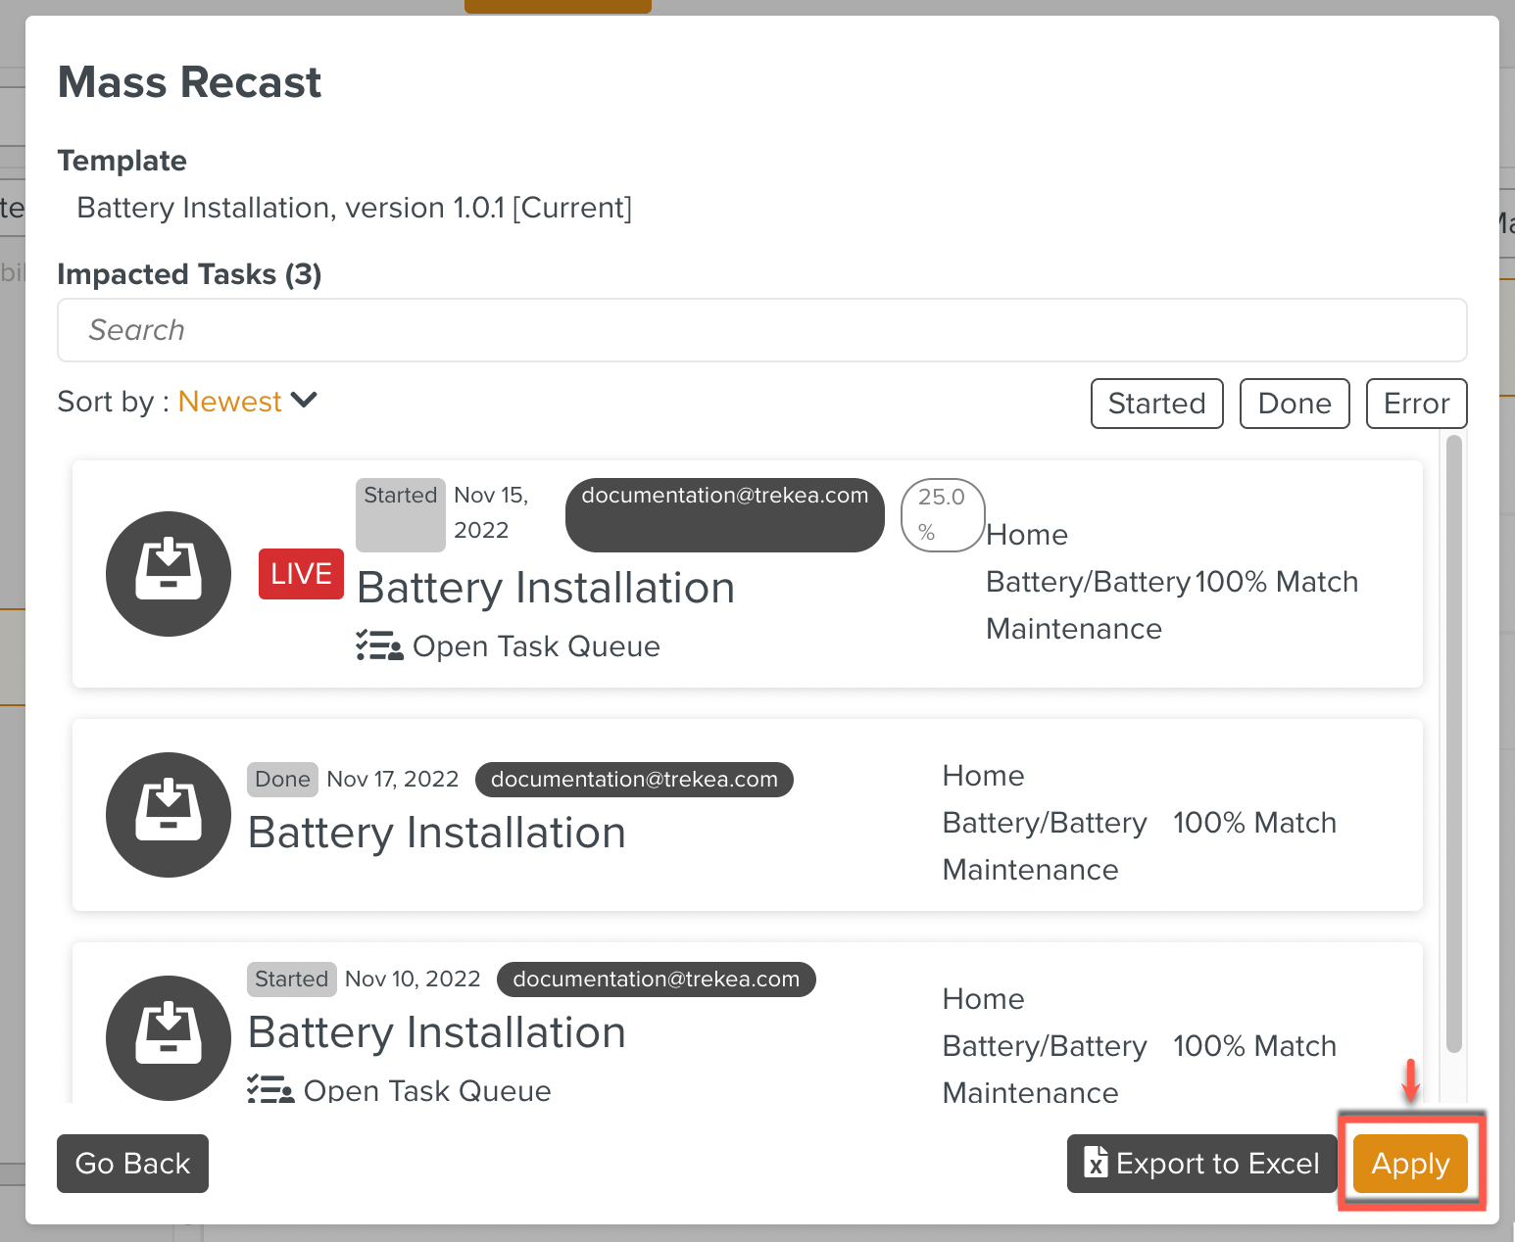Viewport: 1515px width, 1242px height.
Task: Click the 25.0 % progress indicator
Action: 942,515
